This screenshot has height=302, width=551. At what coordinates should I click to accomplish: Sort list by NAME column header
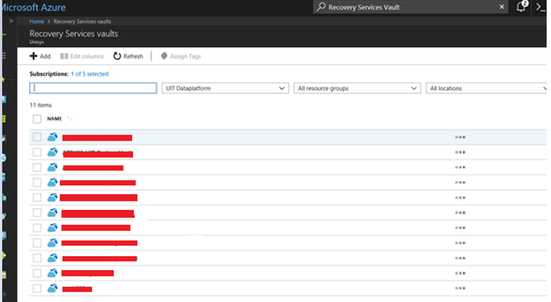54,119
